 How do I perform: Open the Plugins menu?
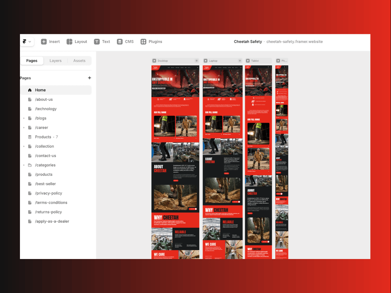click(x=151, y=42)
